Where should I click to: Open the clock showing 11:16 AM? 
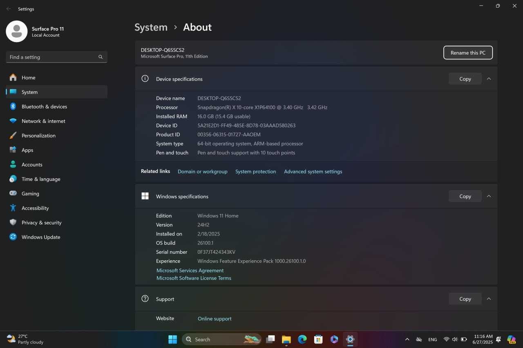(483, 339)
